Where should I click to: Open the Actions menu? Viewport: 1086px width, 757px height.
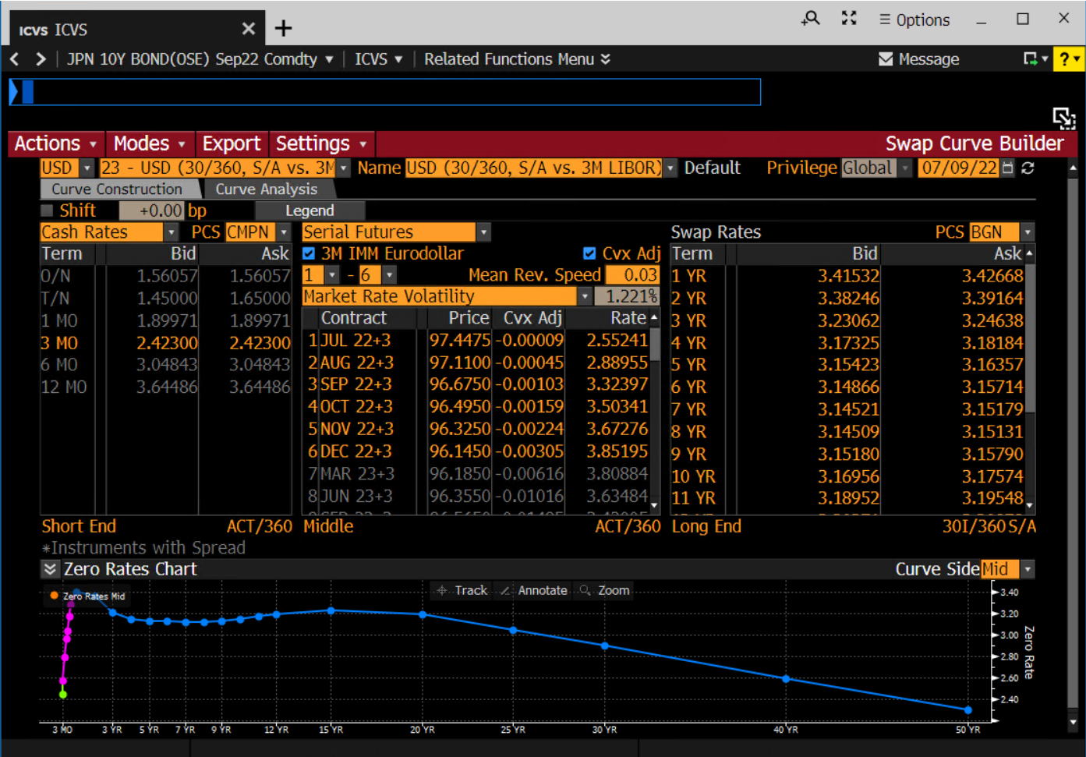coord(55,144)
